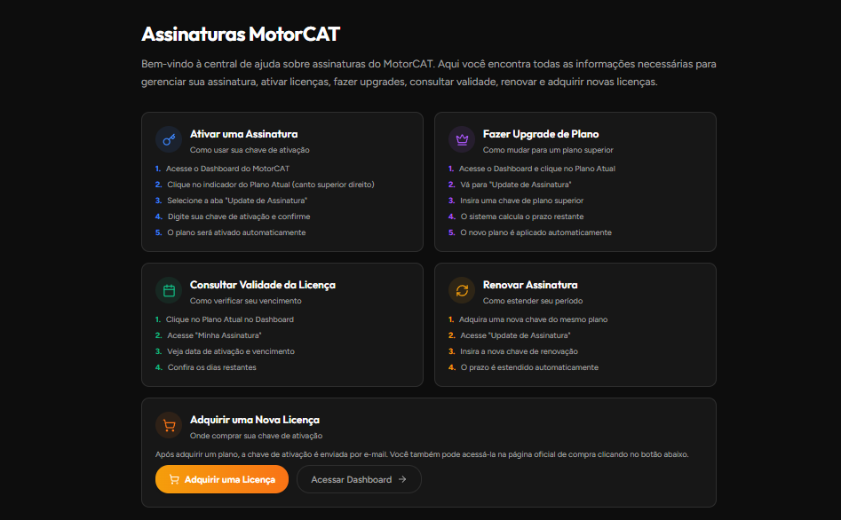
Task: Click the Renovar Assinatura heading
Action: pos(530,285)
